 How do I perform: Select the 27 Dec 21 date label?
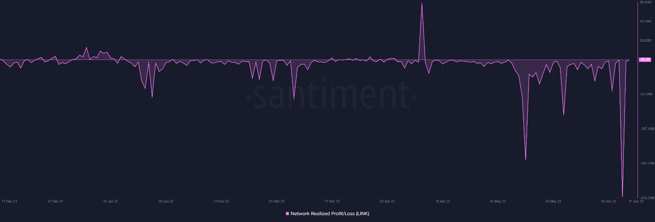point(55,201)
